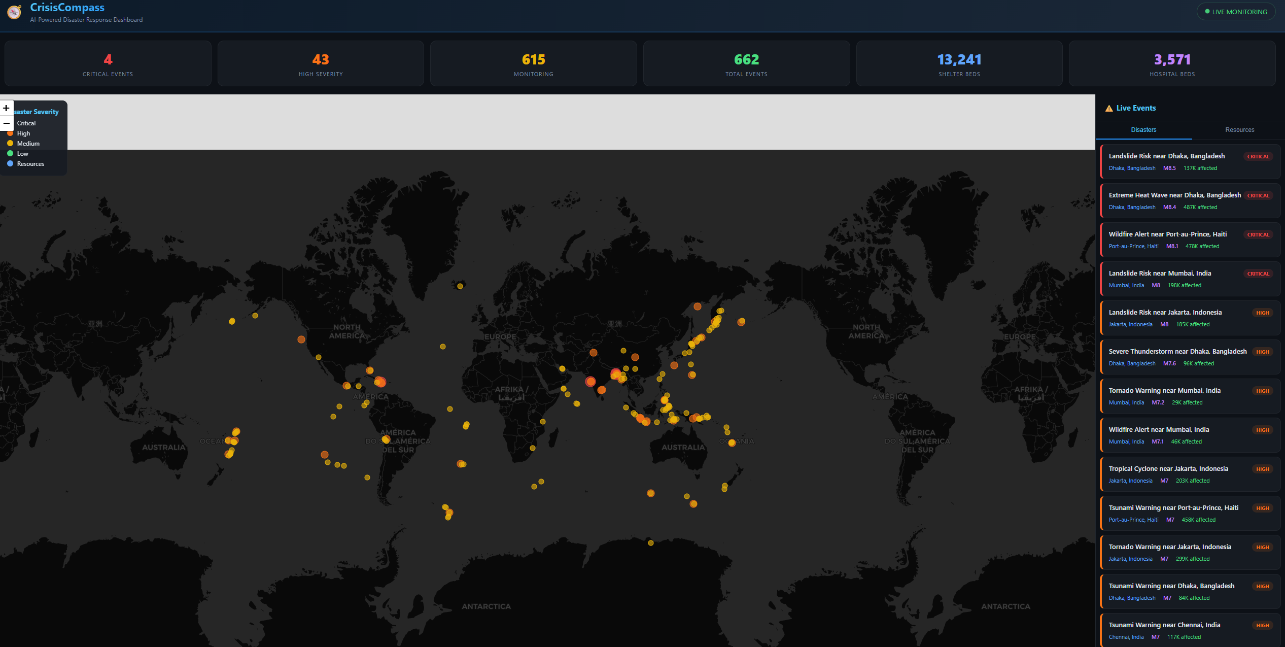Click the Live Events warning triangle icon

pyautogui.click(x=1109, y=108)
